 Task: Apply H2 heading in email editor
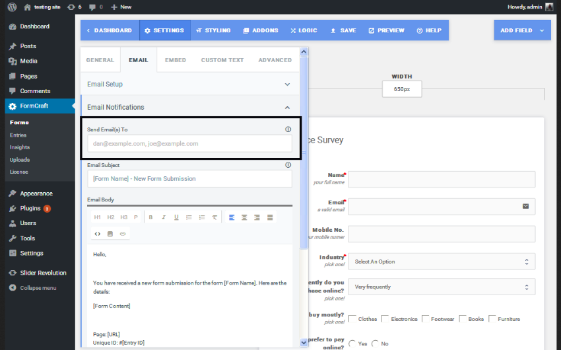coord(111,217)
